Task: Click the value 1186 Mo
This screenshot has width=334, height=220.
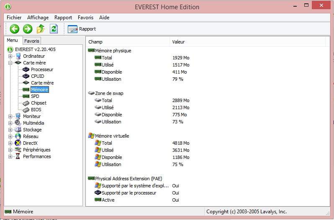Action: coord(181,157)
